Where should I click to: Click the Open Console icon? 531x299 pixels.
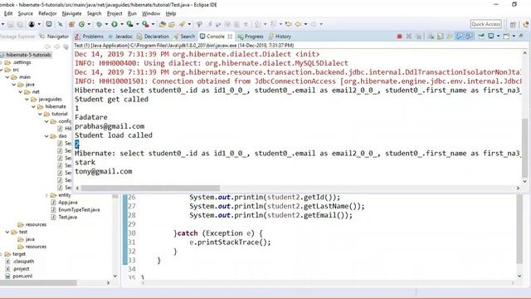point(507,37)
